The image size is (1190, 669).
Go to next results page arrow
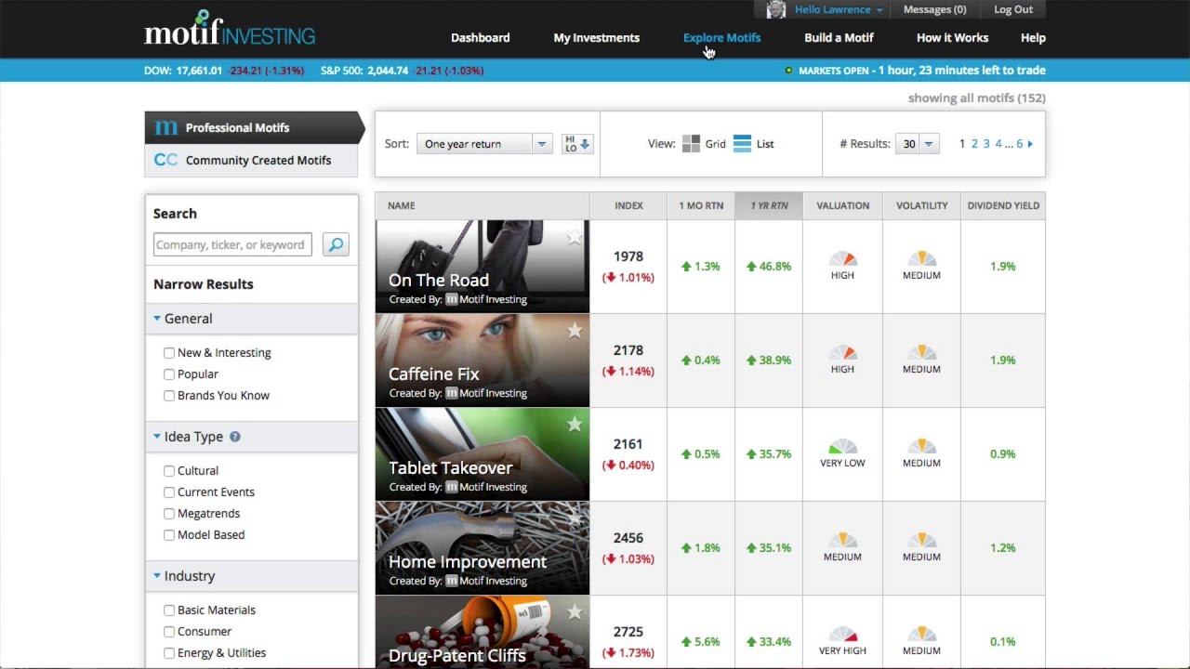pyautogui.click(x=1030, y=144)
